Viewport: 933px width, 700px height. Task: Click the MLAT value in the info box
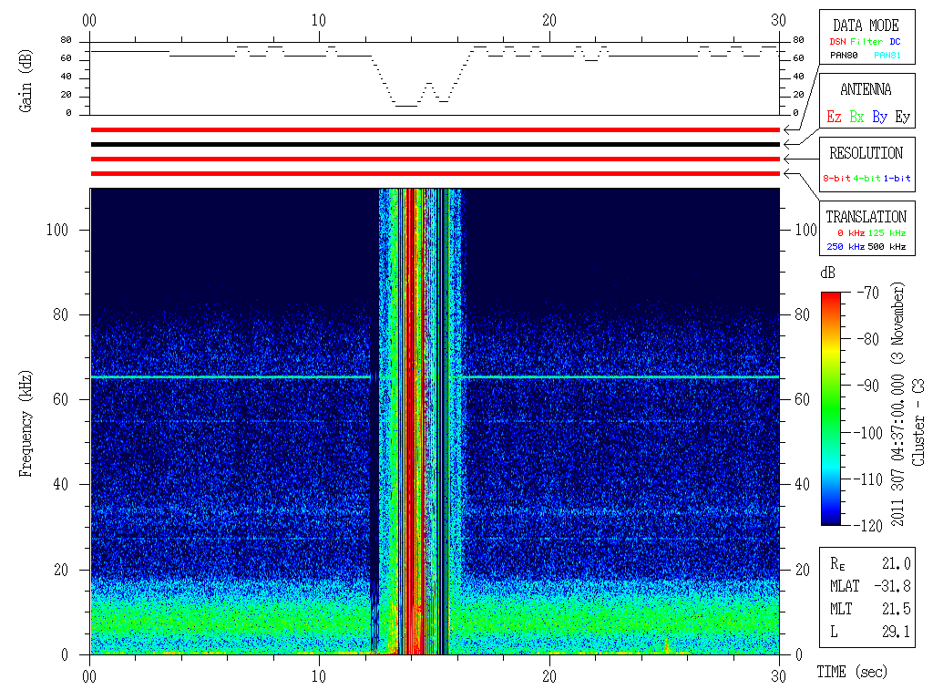click(897, 586)
